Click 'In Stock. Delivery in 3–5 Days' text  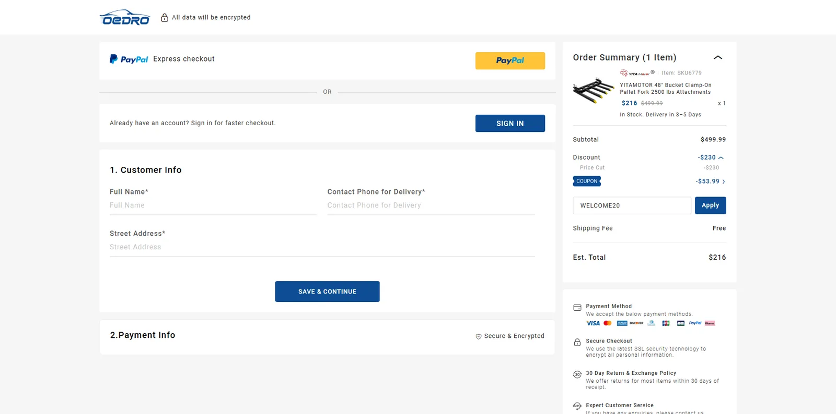point(660,115)
